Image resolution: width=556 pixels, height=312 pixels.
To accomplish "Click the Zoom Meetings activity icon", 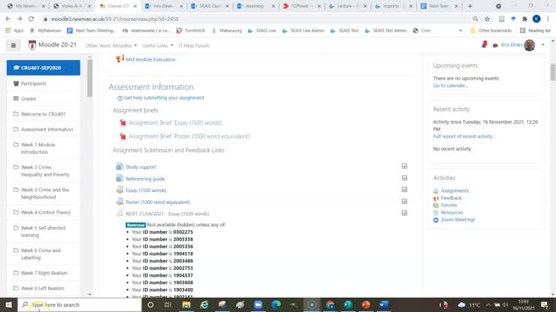I will point(436,220).
